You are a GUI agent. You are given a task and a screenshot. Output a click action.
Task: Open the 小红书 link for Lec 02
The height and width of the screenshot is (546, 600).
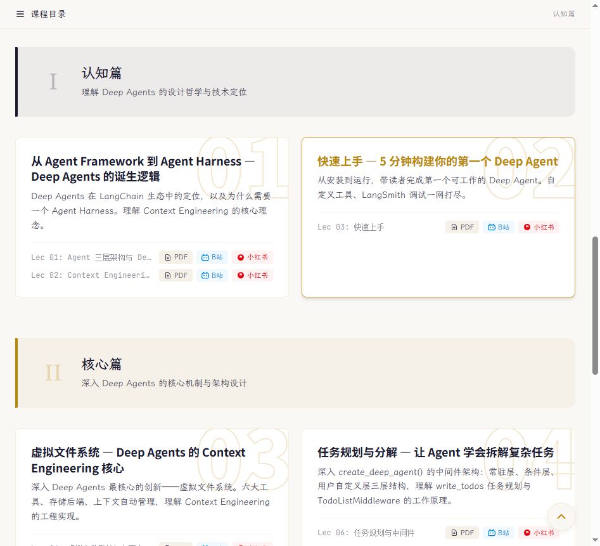point(252,275)
